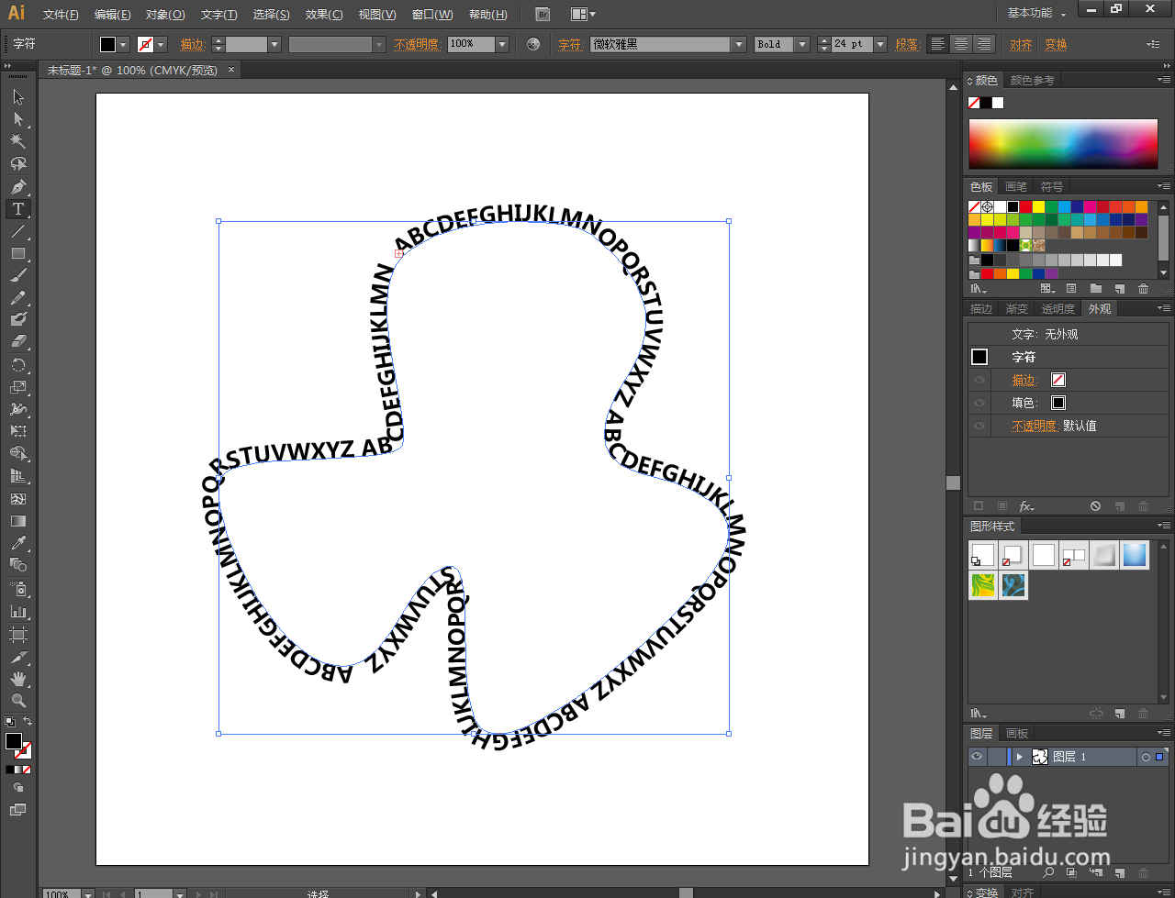Switch to the 画板 tab
1175x898 pixels.
pos(1017,734)
